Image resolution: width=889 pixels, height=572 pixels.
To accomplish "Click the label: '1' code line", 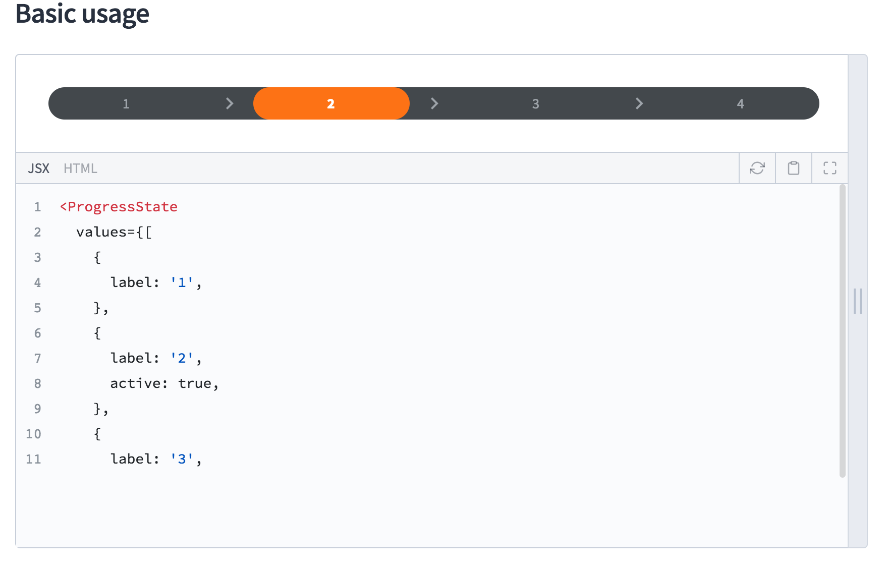I will coord(156,282).
